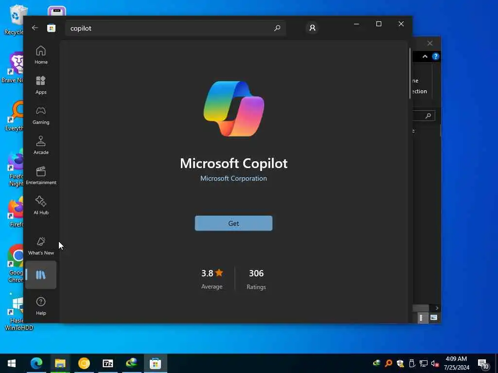This screenshot has width=498, height=373.
Task: Click the muted volume tray icon
Action: (435, 363)
